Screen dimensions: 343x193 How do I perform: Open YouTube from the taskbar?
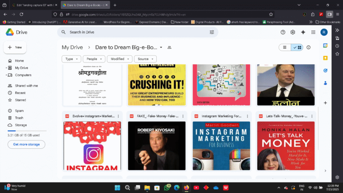coord(196,188)
